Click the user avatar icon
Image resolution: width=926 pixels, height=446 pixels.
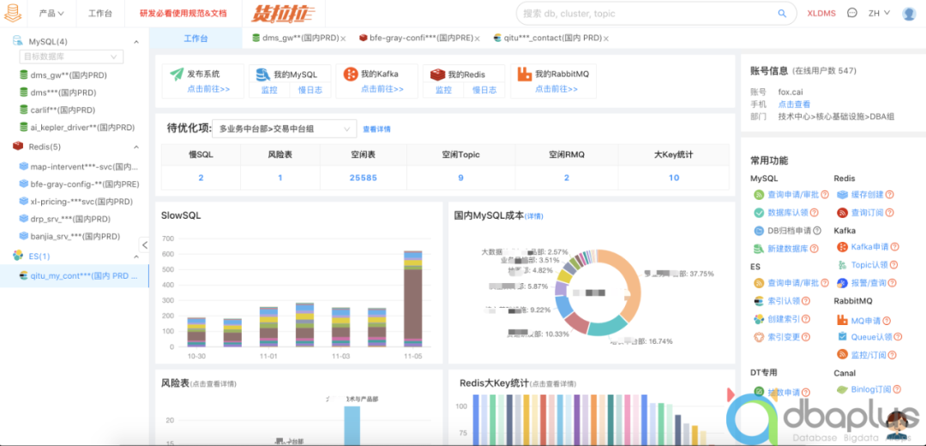click(909, 14)
